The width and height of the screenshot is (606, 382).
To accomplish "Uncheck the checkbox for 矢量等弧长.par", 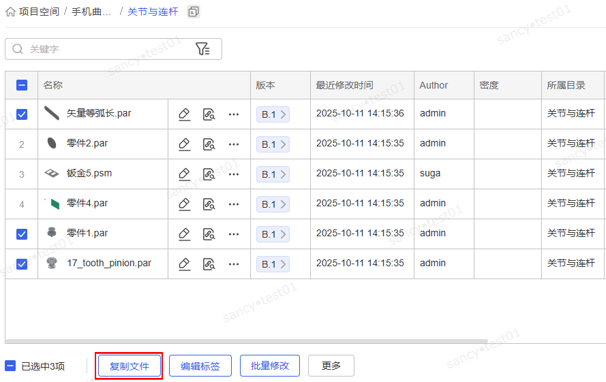I will pos(22,114).
